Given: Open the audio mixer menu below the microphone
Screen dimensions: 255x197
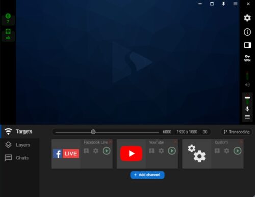Looking at the screenshot, I should click(x=247, y=117).
